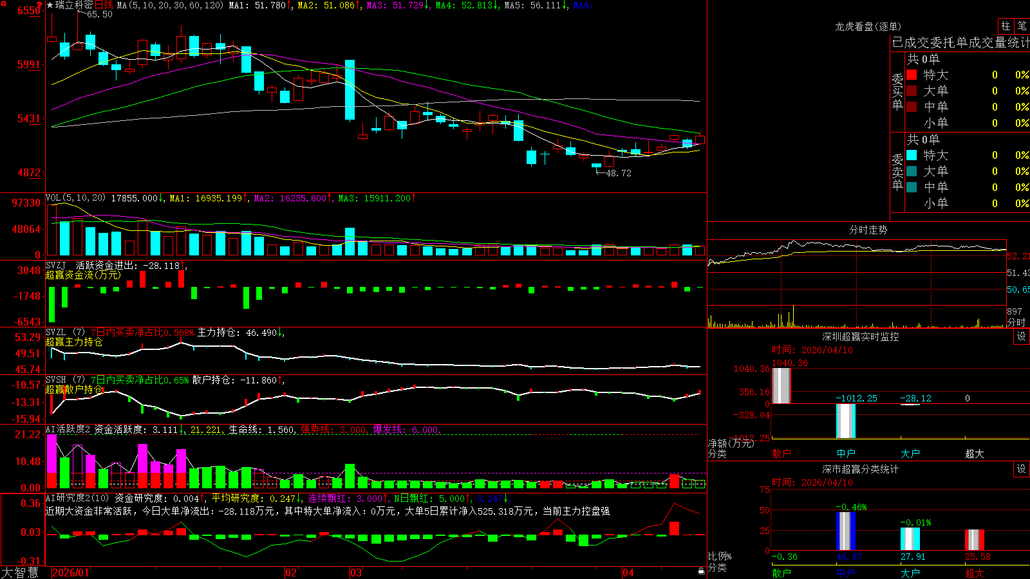
Task: Click the 中户 label under 深圳超赢实时监控
Action: [x=846, y=454]
